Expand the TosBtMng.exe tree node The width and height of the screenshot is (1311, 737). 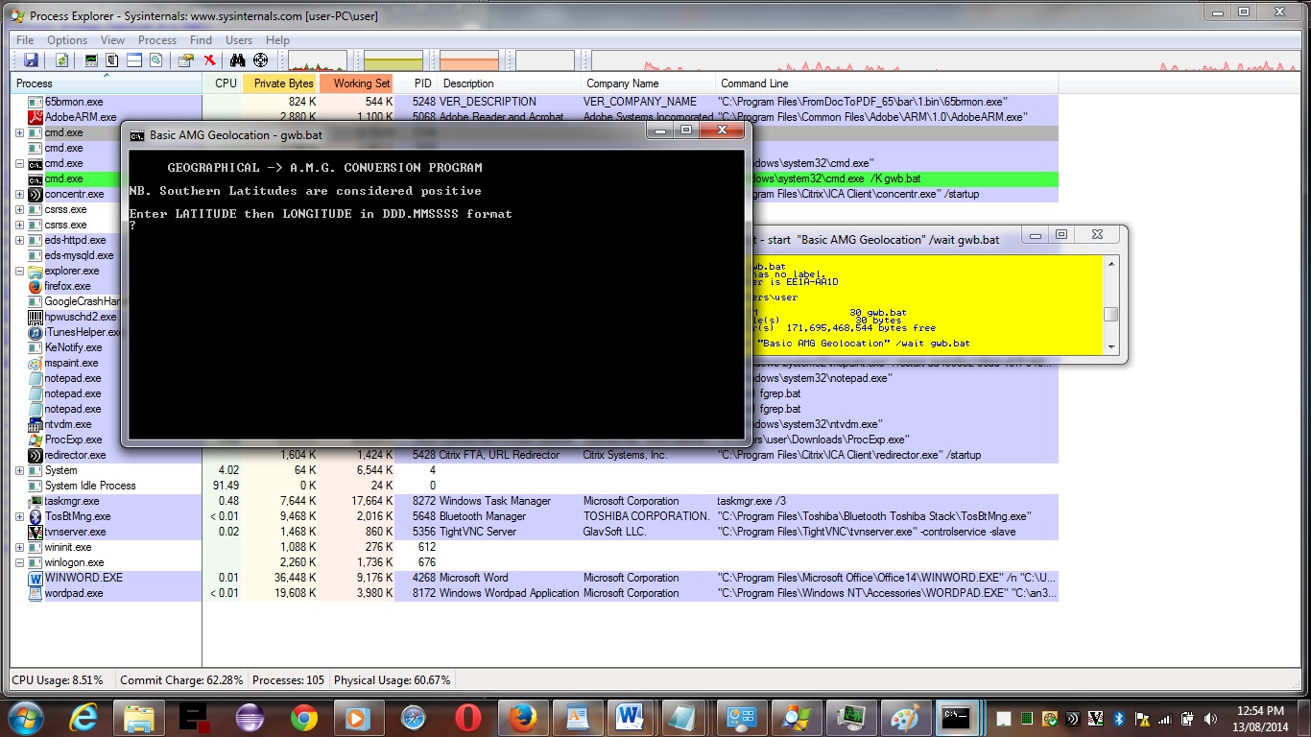(x=19, y=516)
